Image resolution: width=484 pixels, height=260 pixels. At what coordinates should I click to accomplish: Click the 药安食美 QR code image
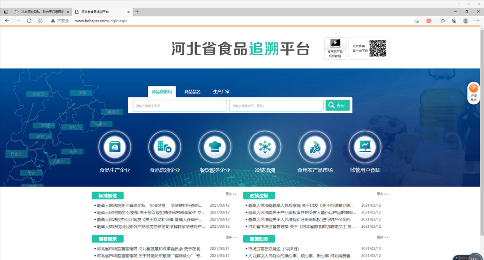coord(377,48)
